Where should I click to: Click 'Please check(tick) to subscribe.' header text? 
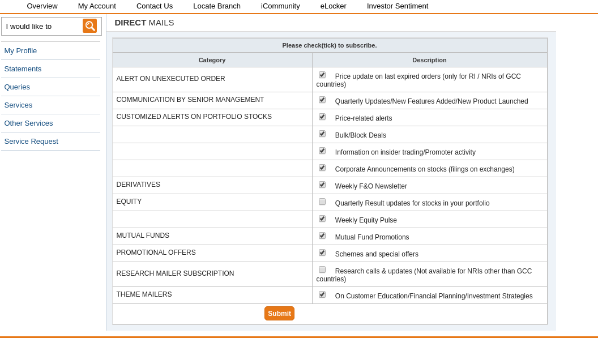click(x=330, y=45)
